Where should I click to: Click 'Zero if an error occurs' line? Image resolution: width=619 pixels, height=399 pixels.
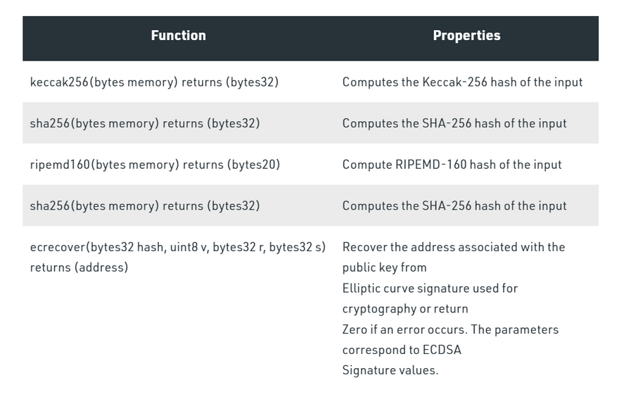(450, 329)
